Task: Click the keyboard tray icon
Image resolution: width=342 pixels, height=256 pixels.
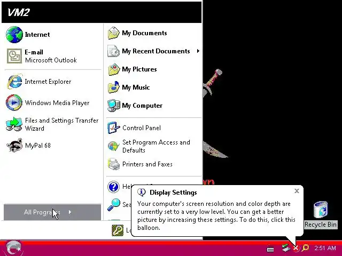Action: 270,249
